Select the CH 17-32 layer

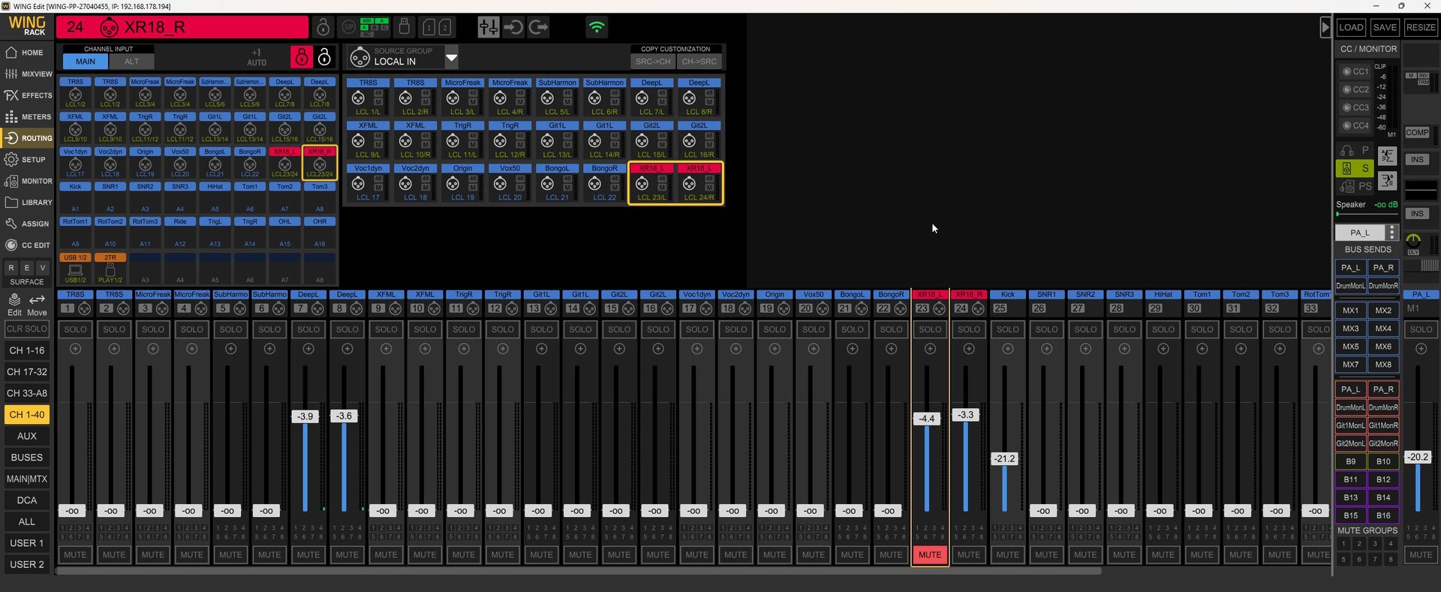coord(27,371)
